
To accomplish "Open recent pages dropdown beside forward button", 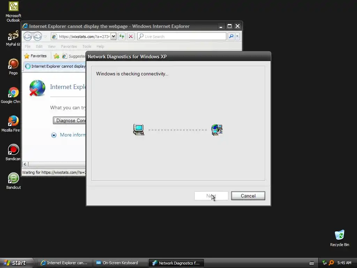I will (x=45, y=37).
